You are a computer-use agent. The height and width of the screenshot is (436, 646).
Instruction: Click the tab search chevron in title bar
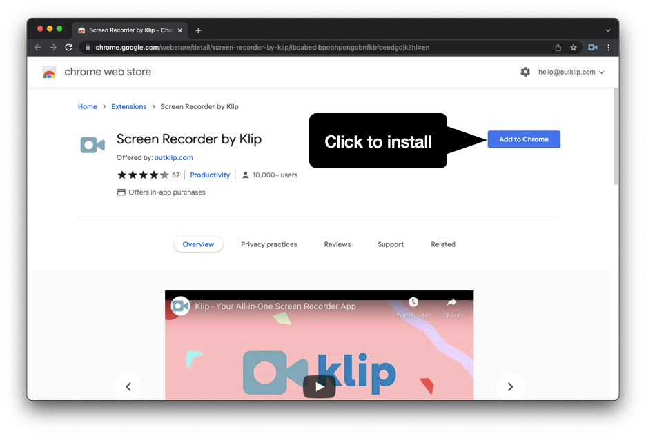pos(608,30)
